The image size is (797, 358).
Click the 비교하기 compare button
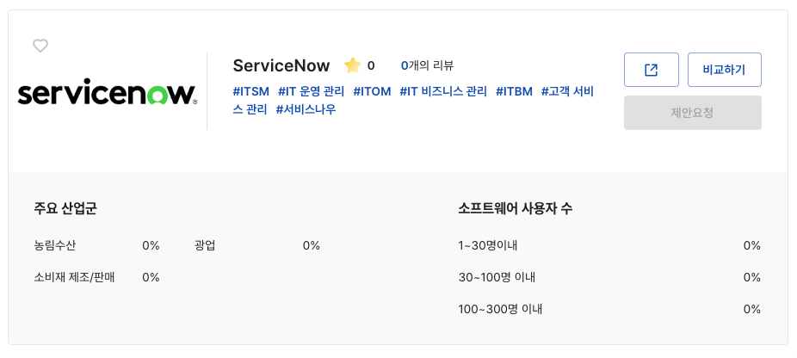coord(725,70)
